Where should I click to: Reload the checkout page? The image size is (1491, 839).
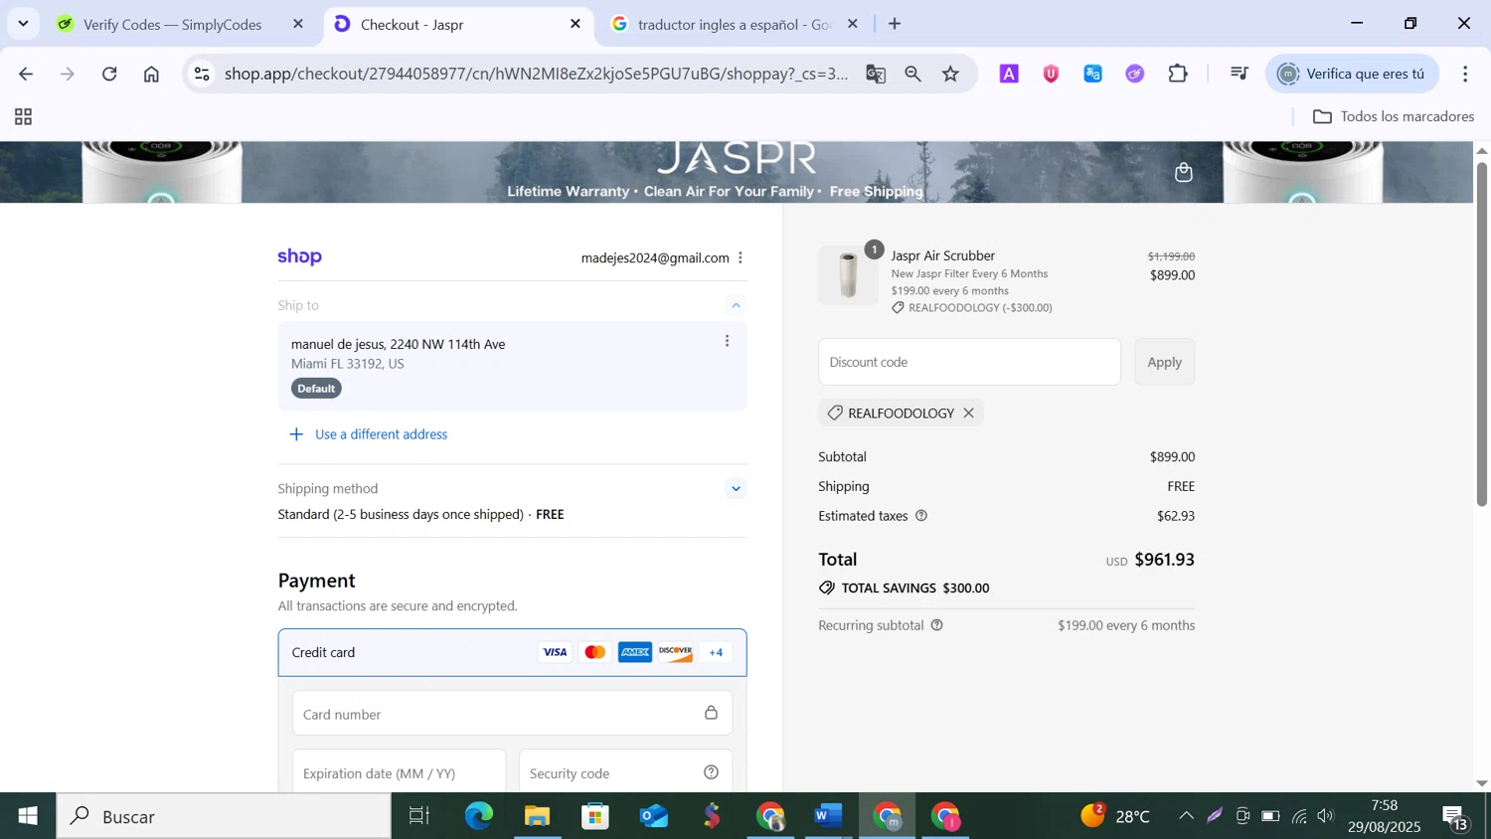pyautogui.click(x=109, y=74)
